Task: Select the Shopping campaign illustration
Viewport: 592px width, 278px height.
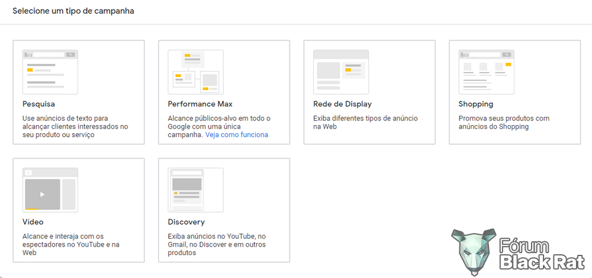Action: (x=486, y=72)
